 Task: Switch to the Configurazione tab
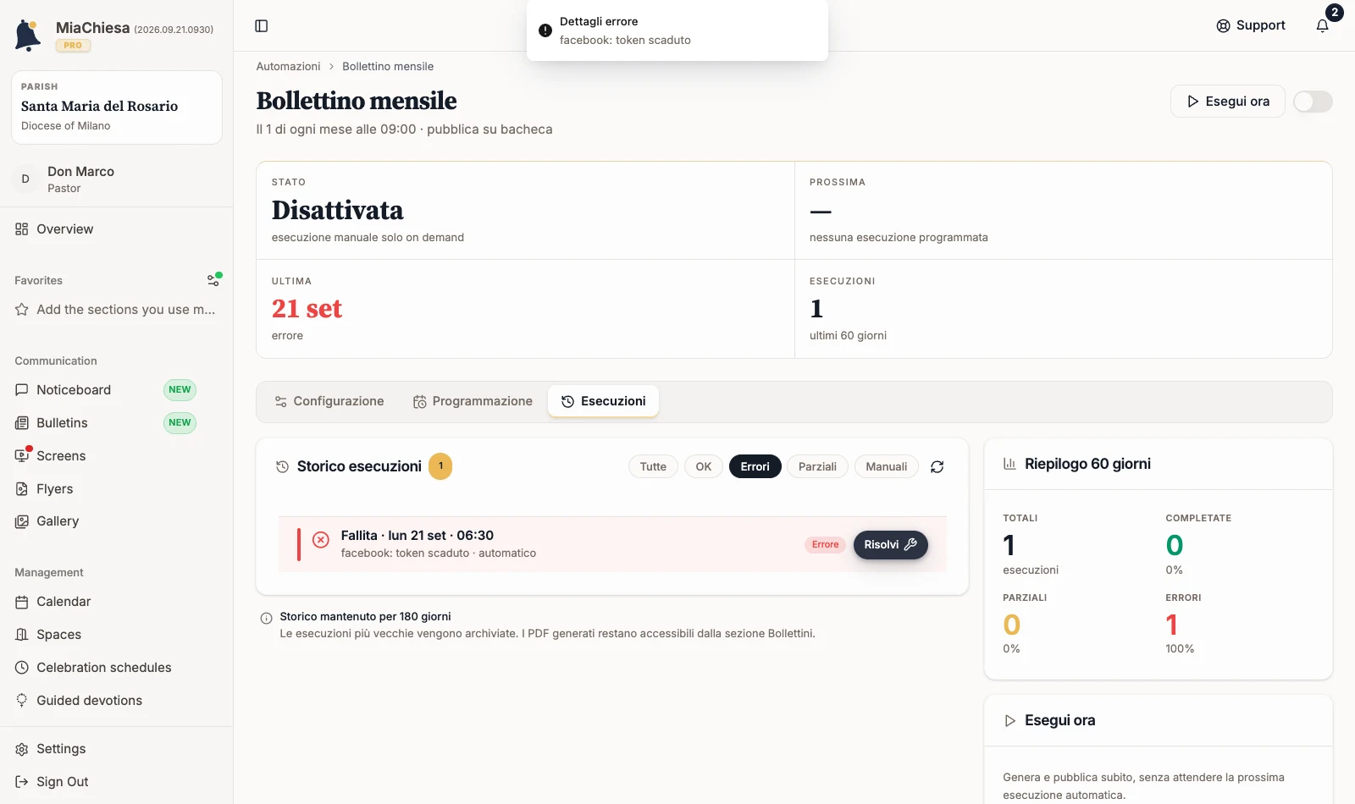coord(329,402)
